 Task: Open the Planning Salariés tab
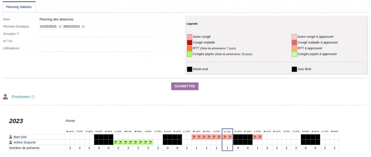coord(19,7)
